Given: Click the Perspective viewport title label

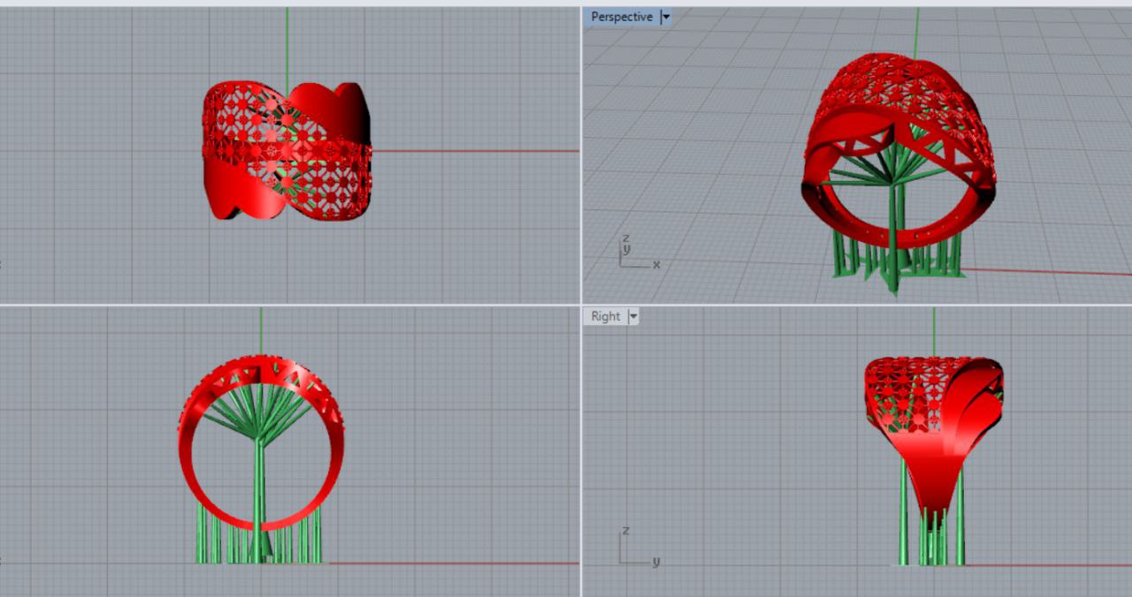Looking at the screenshot, I should point(622,17).
